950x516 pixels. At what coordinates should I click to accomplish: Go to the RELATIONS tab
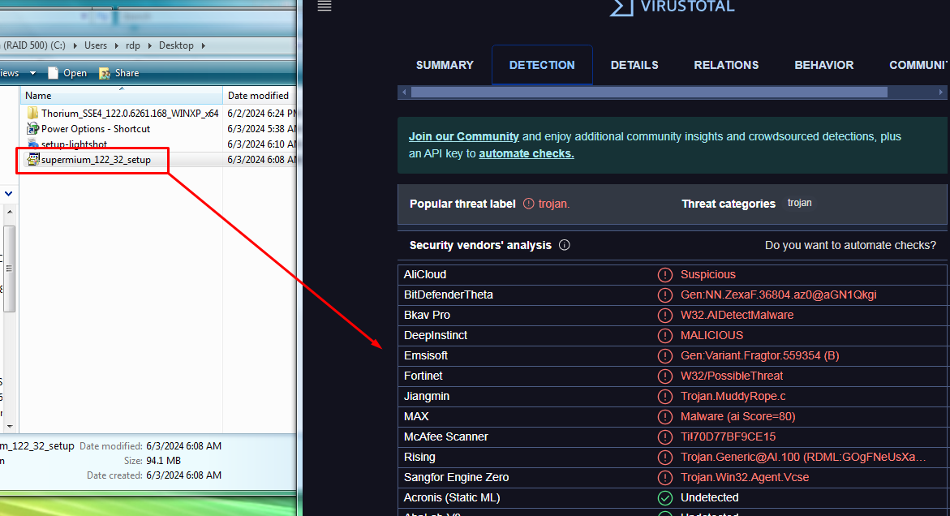click(x=726, y=65)
